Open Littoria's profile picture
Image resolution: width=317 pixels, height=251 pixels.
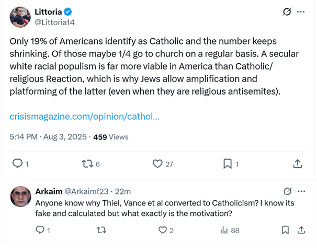click(20, 17)
